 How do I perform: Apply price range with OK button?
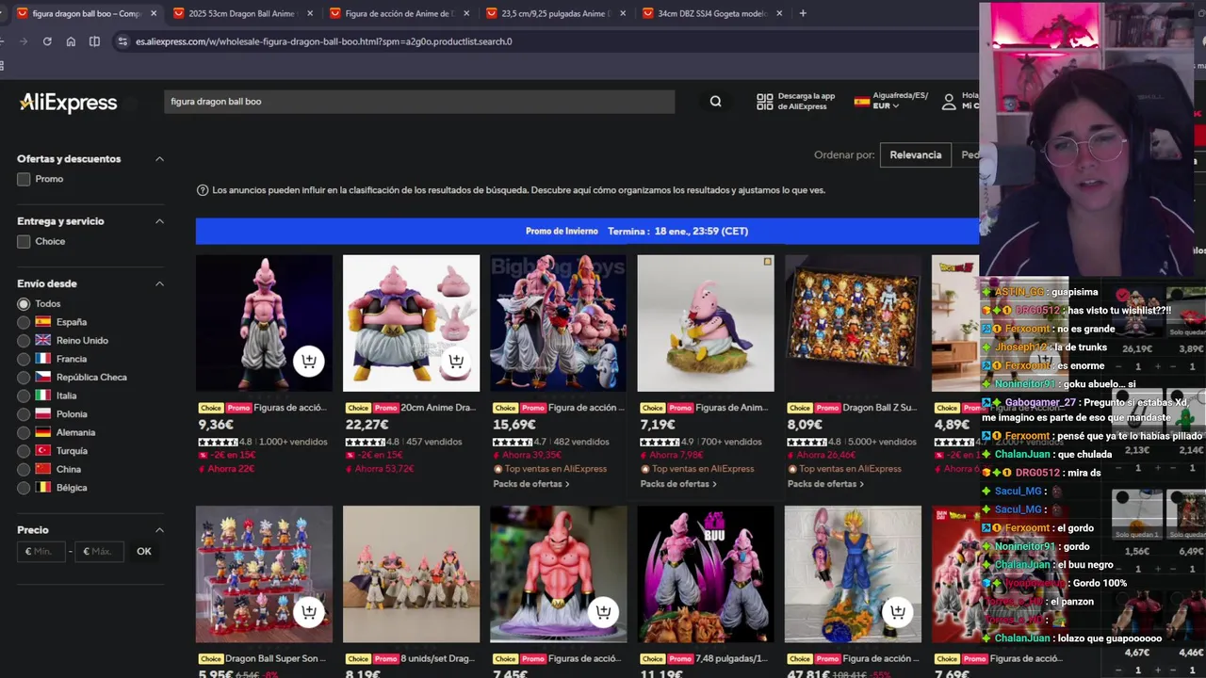click(143, 552)
